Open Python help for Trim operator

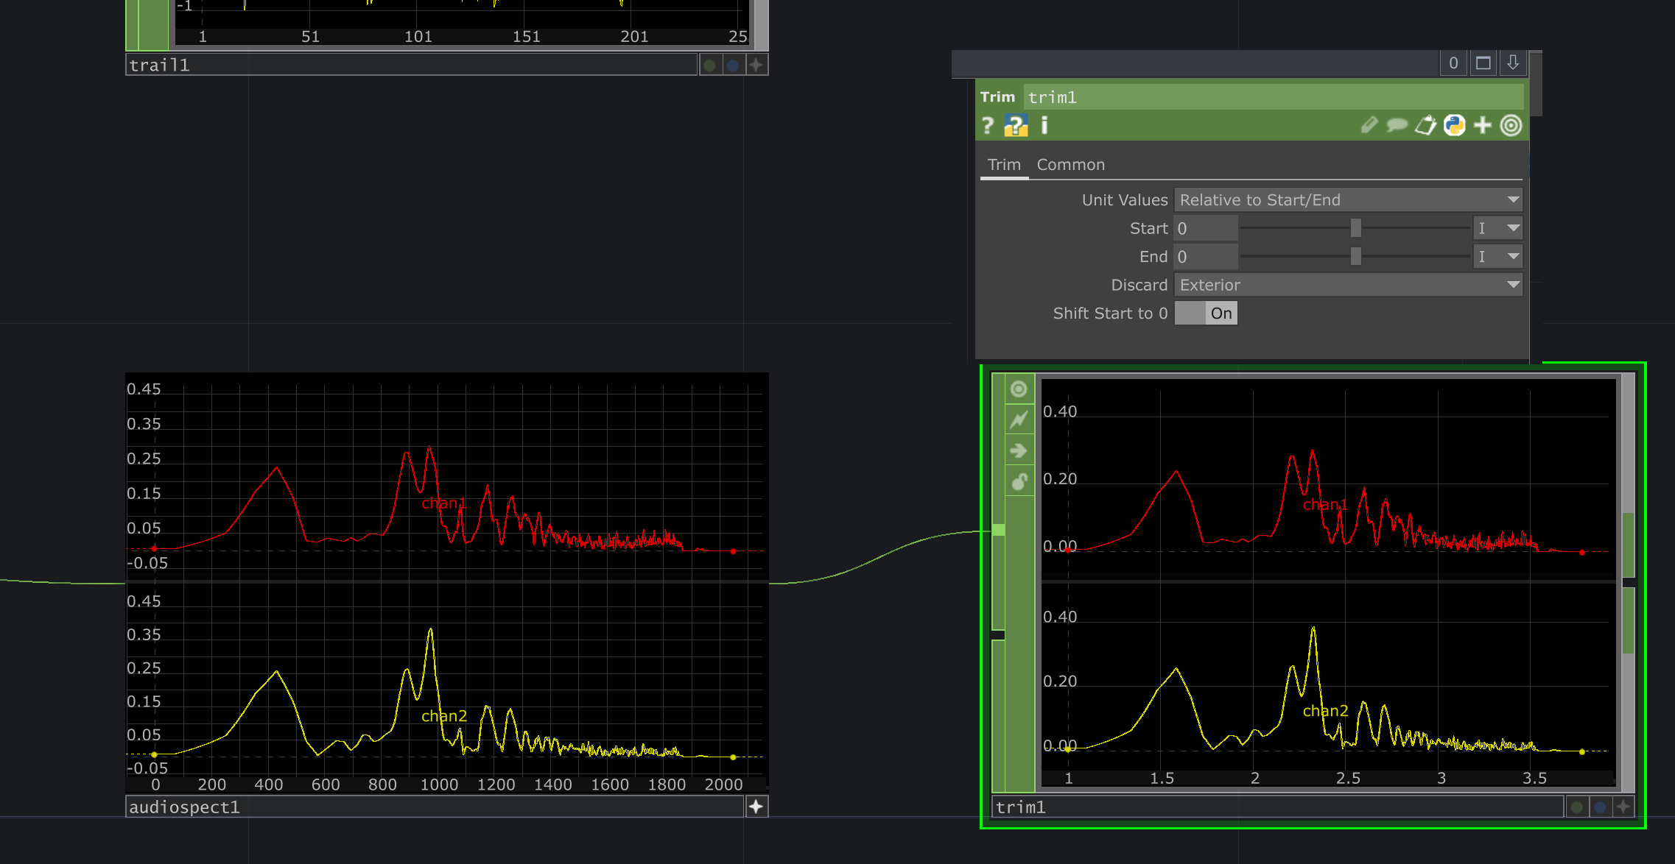point(1016,126)
